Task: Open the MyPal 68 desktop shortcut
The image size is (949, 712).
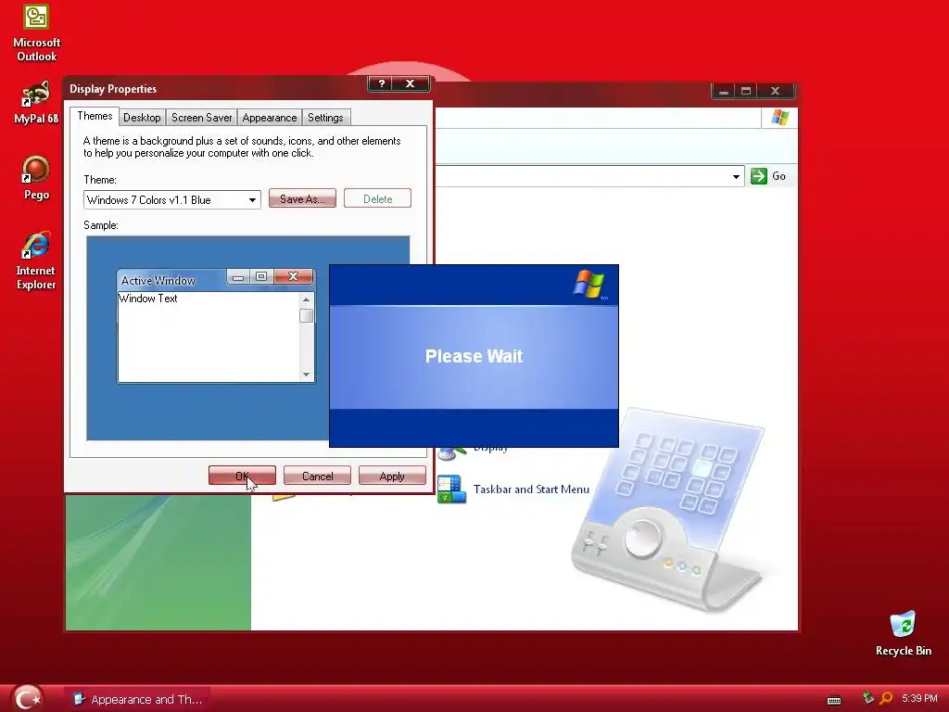Action: pyautogui.click(x=36, y=102)
